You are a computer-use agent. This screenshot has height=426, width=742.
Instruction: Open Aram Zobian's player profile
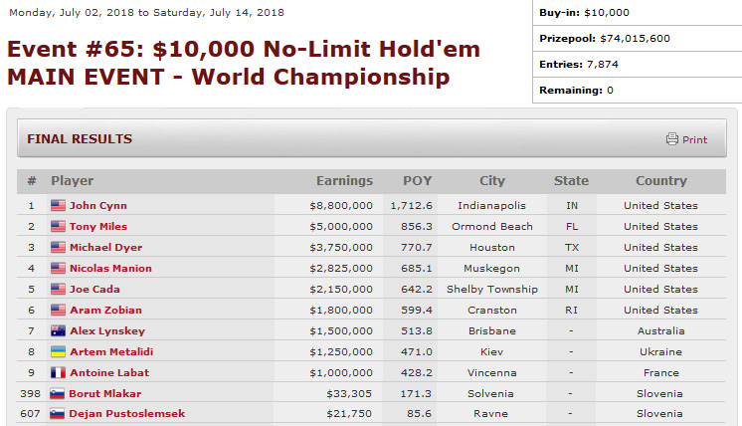point(105,311)
